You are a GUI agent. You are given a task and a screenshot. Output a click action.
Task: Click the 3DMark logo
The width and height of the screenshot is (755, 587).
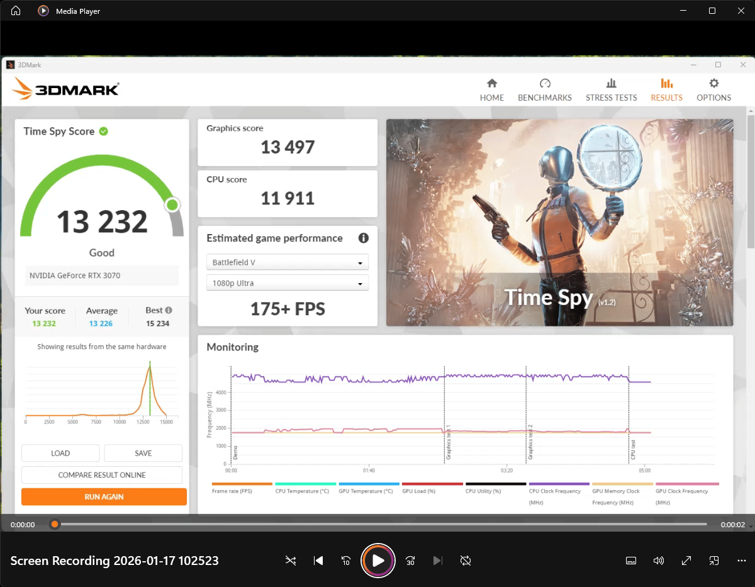[65, 89]
